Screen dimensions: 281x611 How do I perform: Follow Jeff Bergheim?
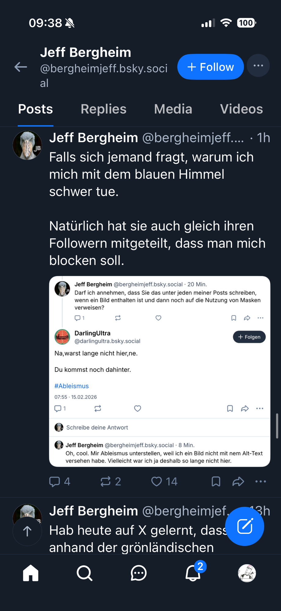click(x=210, y=67)
